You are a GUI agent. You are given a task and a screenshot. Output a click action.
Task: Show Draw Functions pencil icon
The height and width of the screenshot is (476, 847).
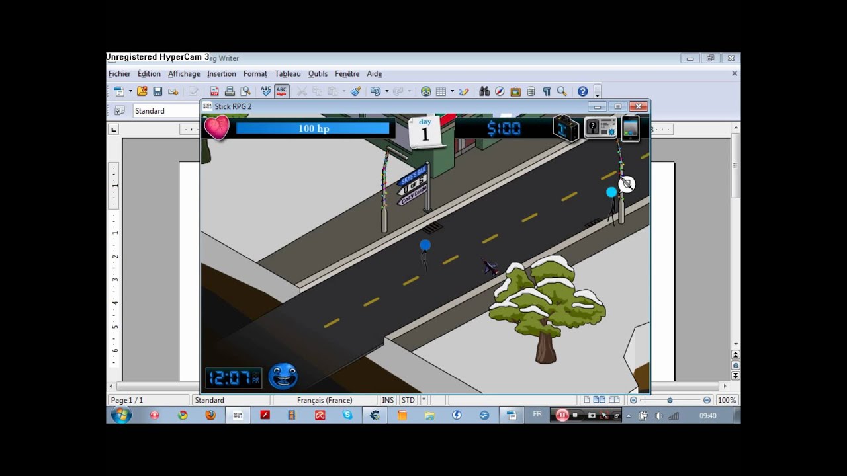tap(464, 91)
